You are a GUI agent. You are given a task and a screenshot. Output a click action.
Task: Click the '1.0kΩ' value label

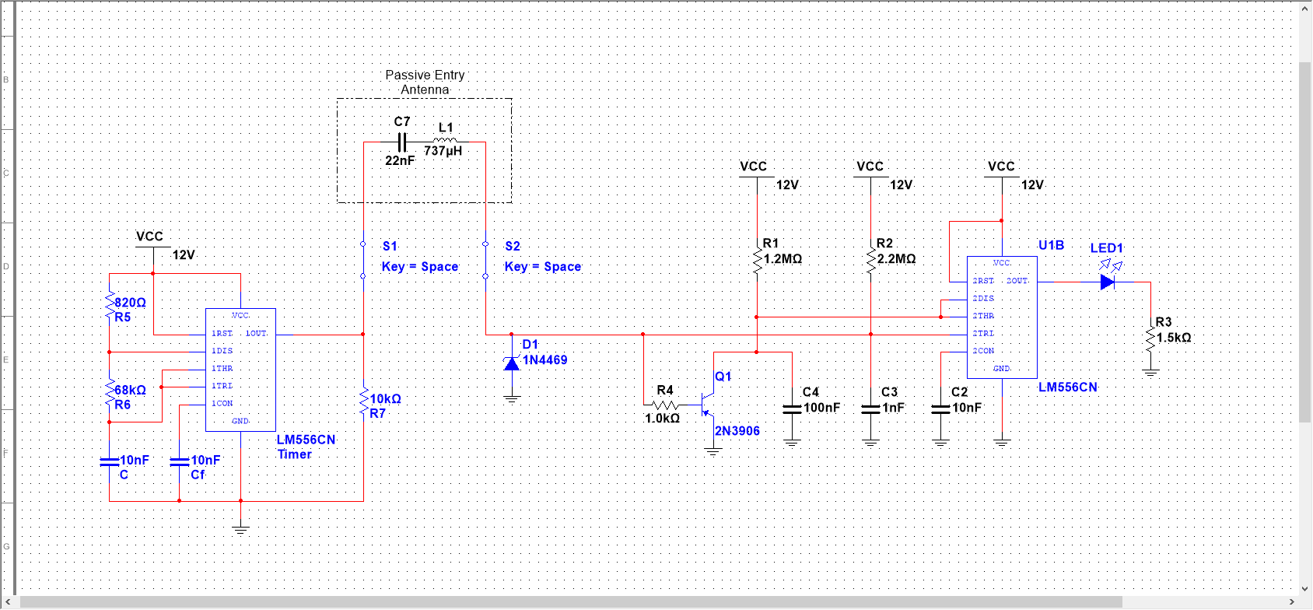point(662,418)
